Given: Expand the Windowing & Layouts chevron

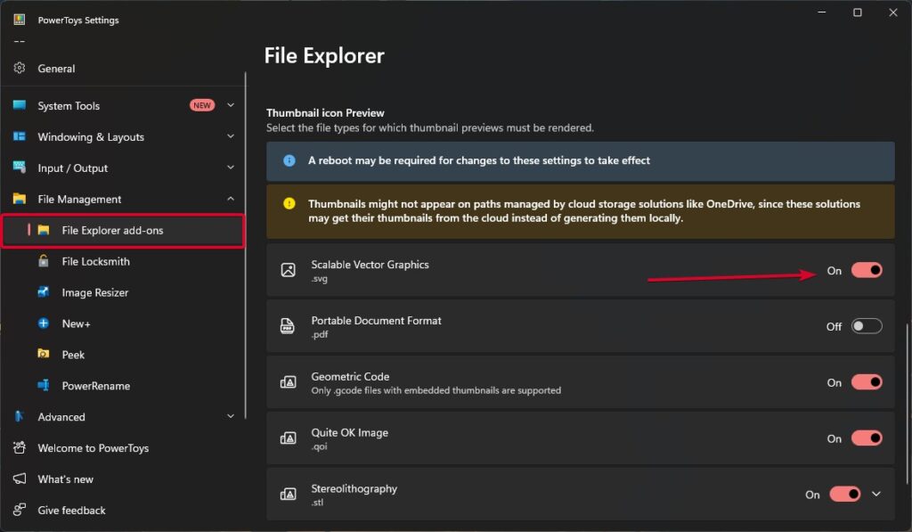Looking at the screenshot, I should coord(231,136).
